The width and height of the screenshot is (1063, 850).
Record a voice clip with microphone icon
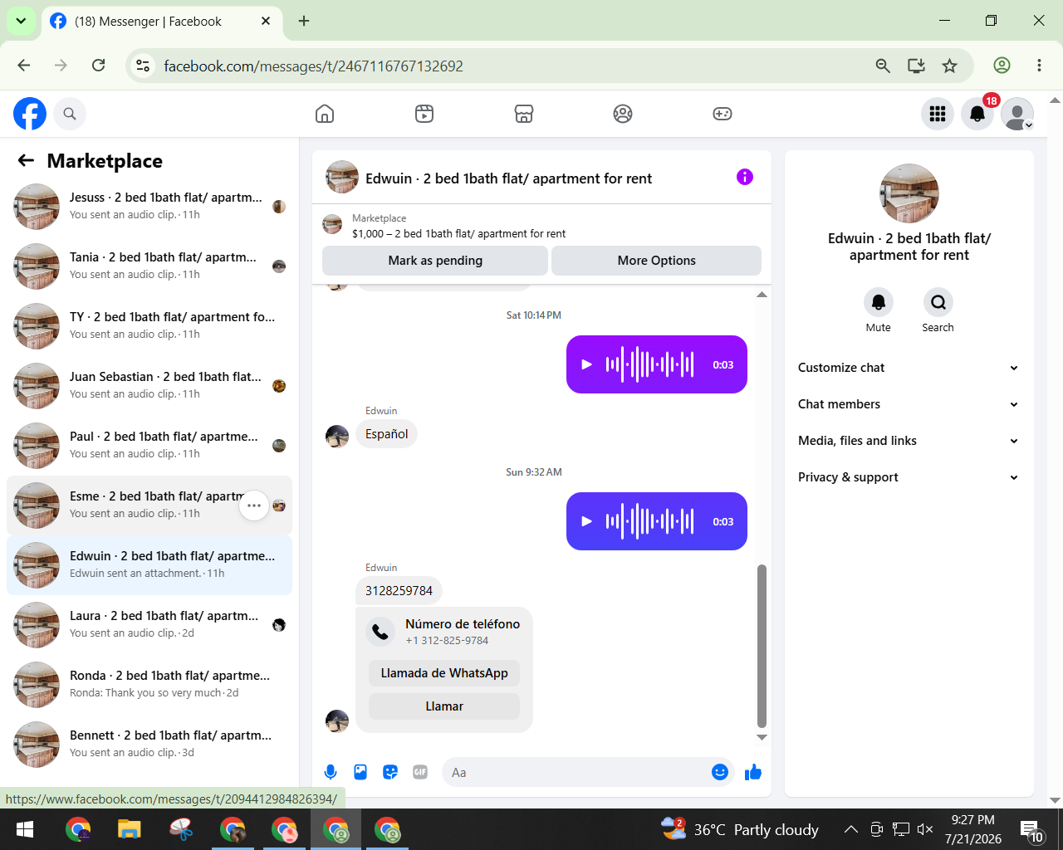(x=331, y=773)
